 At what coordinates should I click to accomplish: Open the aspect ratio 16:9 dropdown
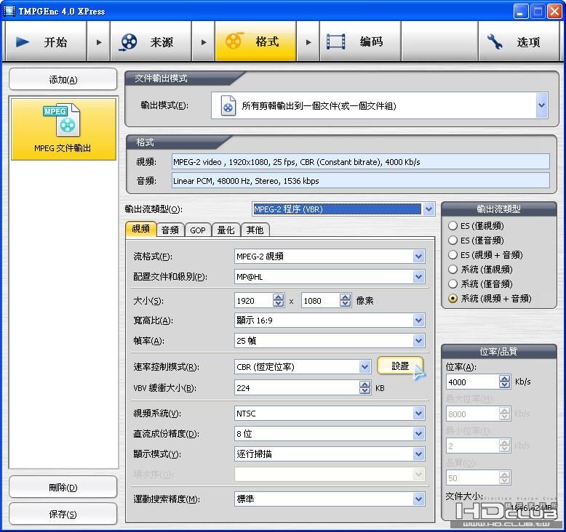click(419, 320)
